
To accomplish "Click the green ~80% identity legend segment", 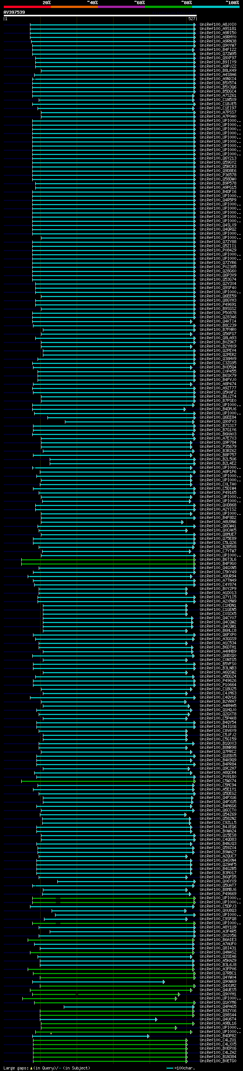I will point(169,7).
